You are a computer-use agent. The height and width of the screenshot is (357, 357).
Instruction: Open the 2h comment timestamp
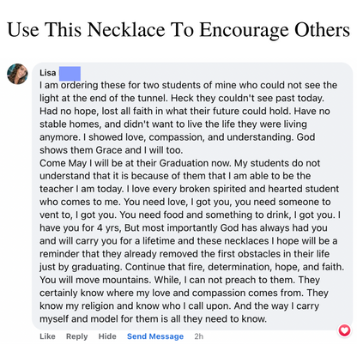coord(199,336)
